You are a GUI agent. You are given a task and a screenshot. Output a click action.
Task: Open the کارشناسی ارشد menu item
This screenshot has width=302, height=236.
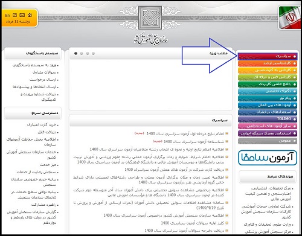click(268, 63)
